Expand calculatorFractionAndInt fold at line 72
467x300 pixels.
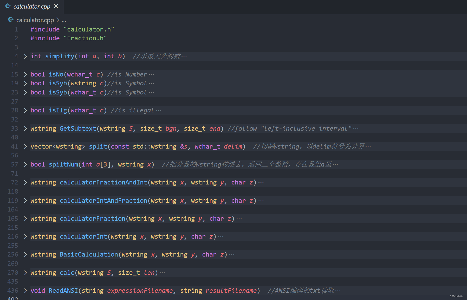point(25,182)
